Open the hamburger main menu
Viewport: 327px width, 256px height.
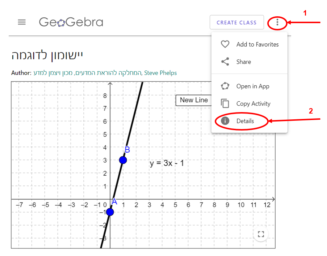22,22
